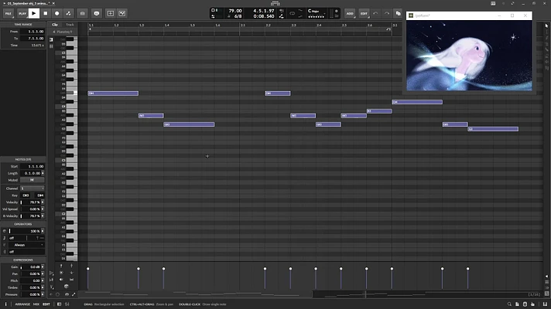Close the project tab 01_September

53,3
